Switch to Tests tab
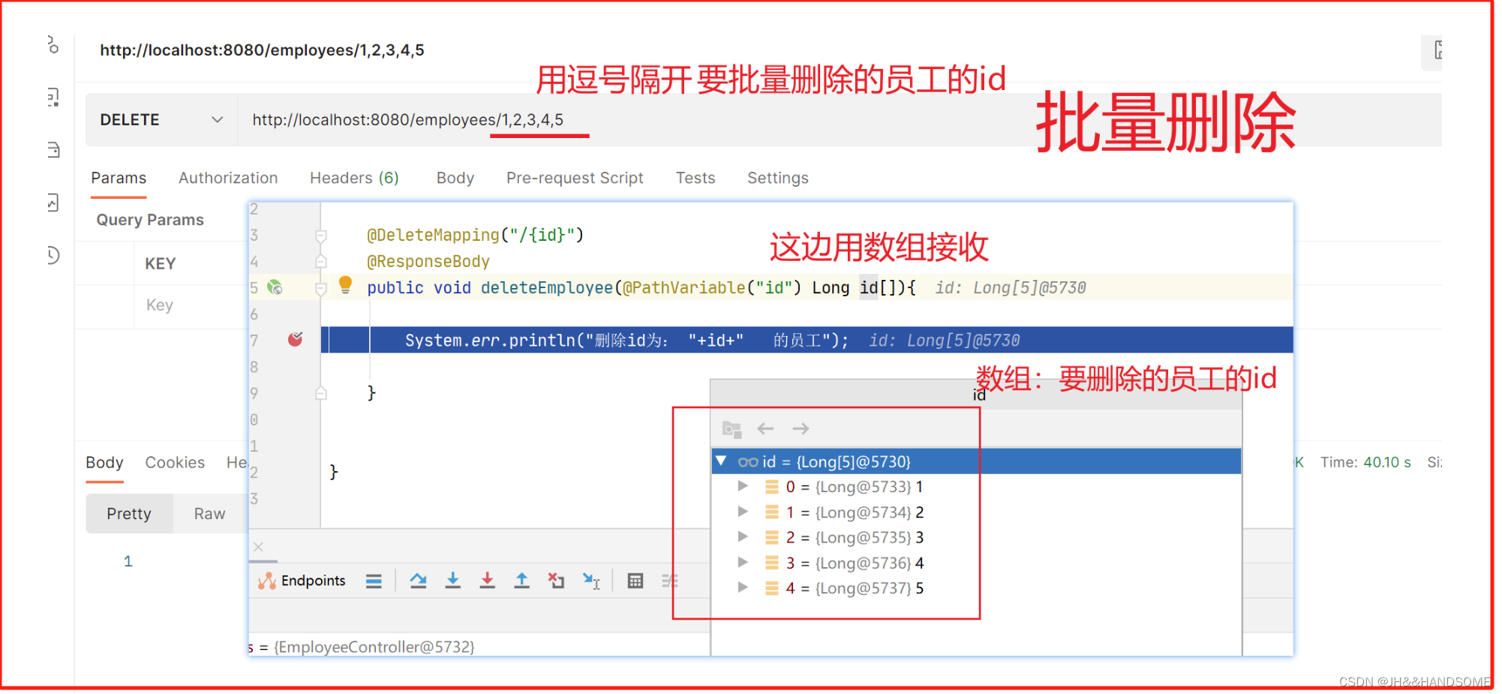 click(x=695, y=178)
